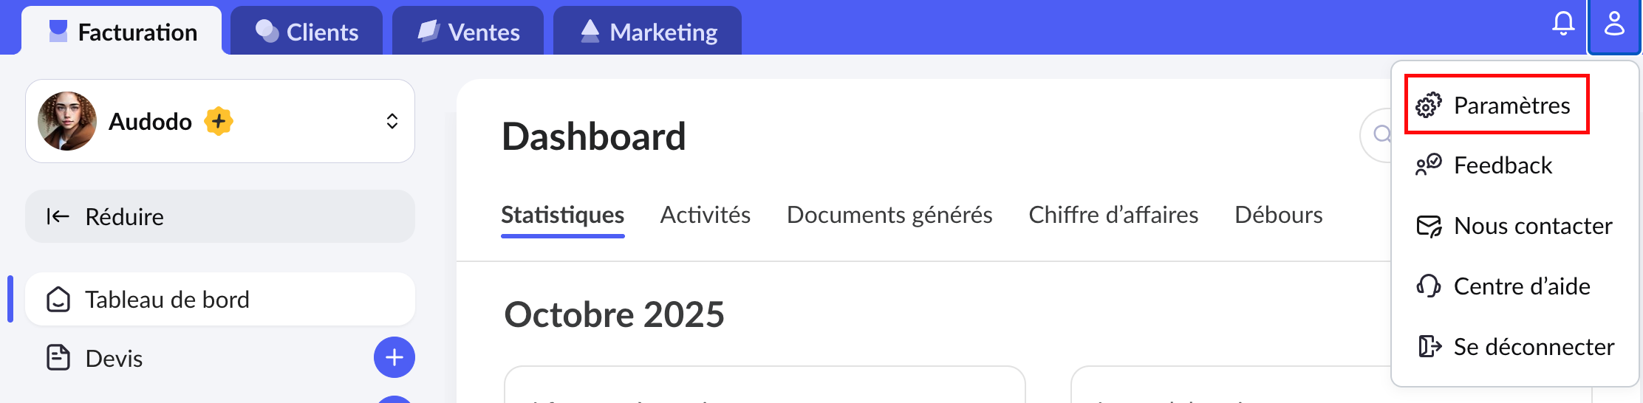
Task: Select Centre d'aide menu entry
Action: coord(1521,286)
